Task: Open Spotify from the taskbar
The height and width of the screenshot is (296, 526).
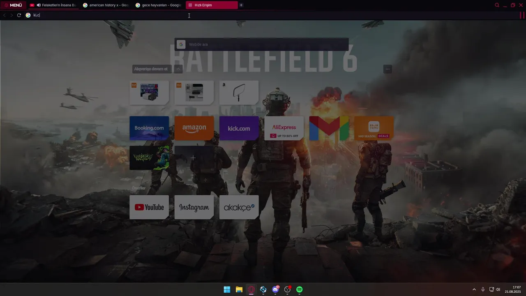Action: pyautogui.click(x=300, y=289)
